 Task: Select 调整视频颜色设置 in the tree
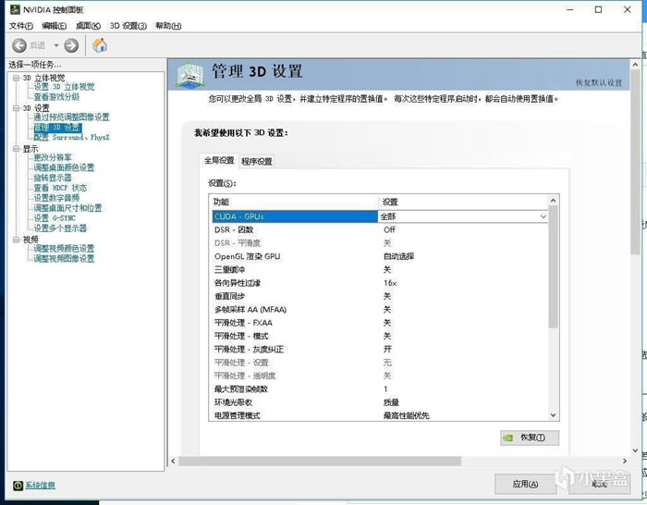[x=64, y=249]
